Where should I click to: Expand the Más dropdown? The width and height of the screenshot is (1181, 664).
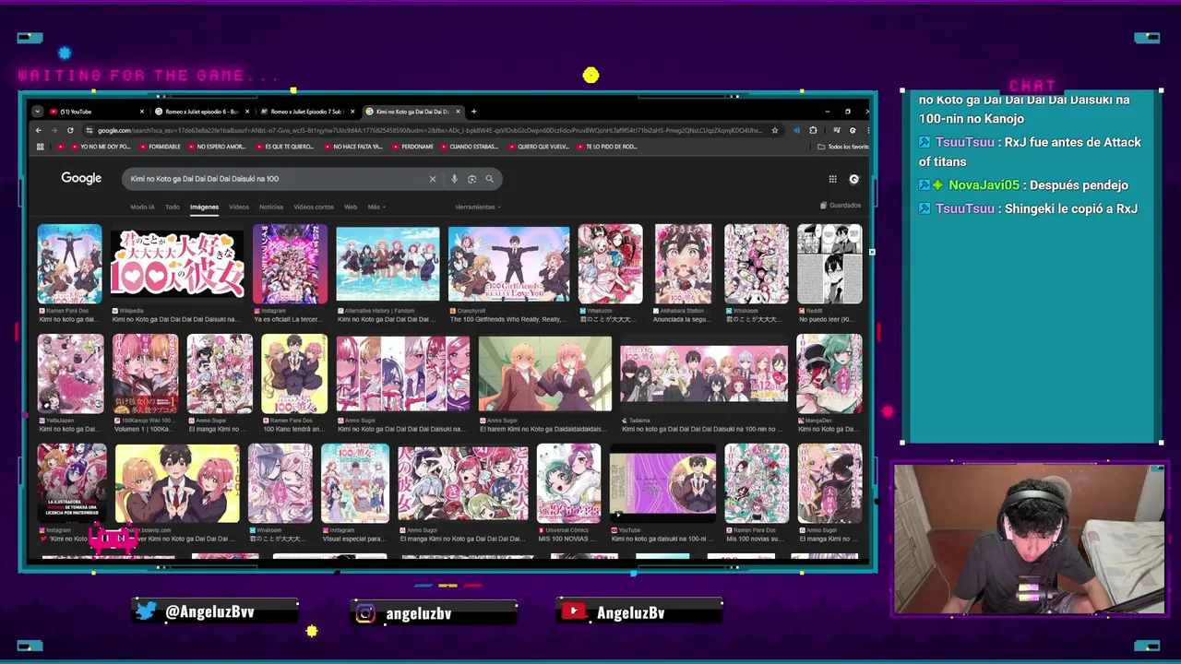coord(376,207)
